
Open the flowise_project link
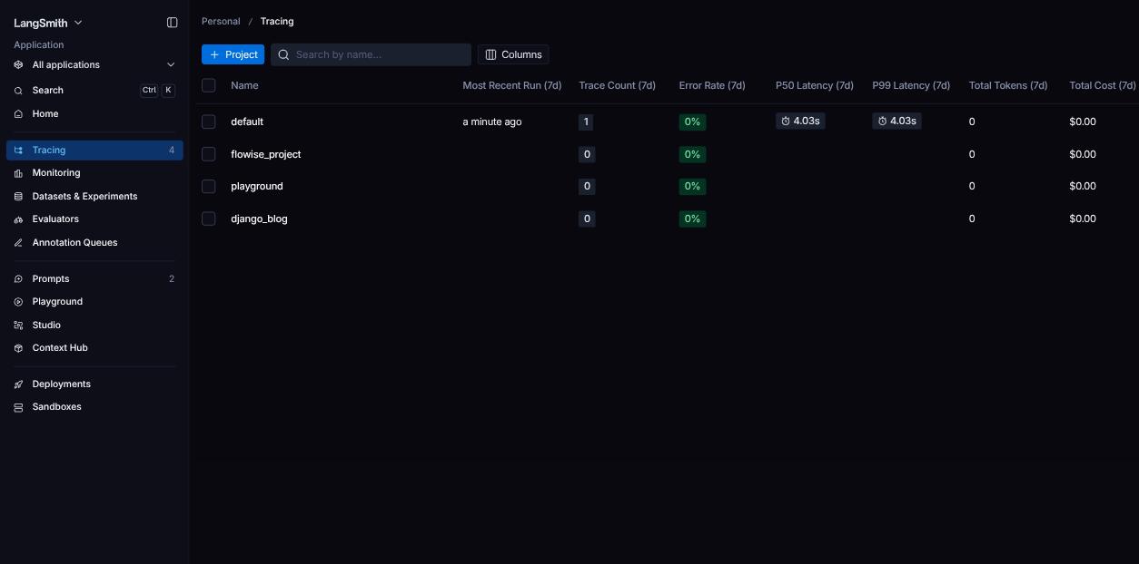[x=266, y=154]
